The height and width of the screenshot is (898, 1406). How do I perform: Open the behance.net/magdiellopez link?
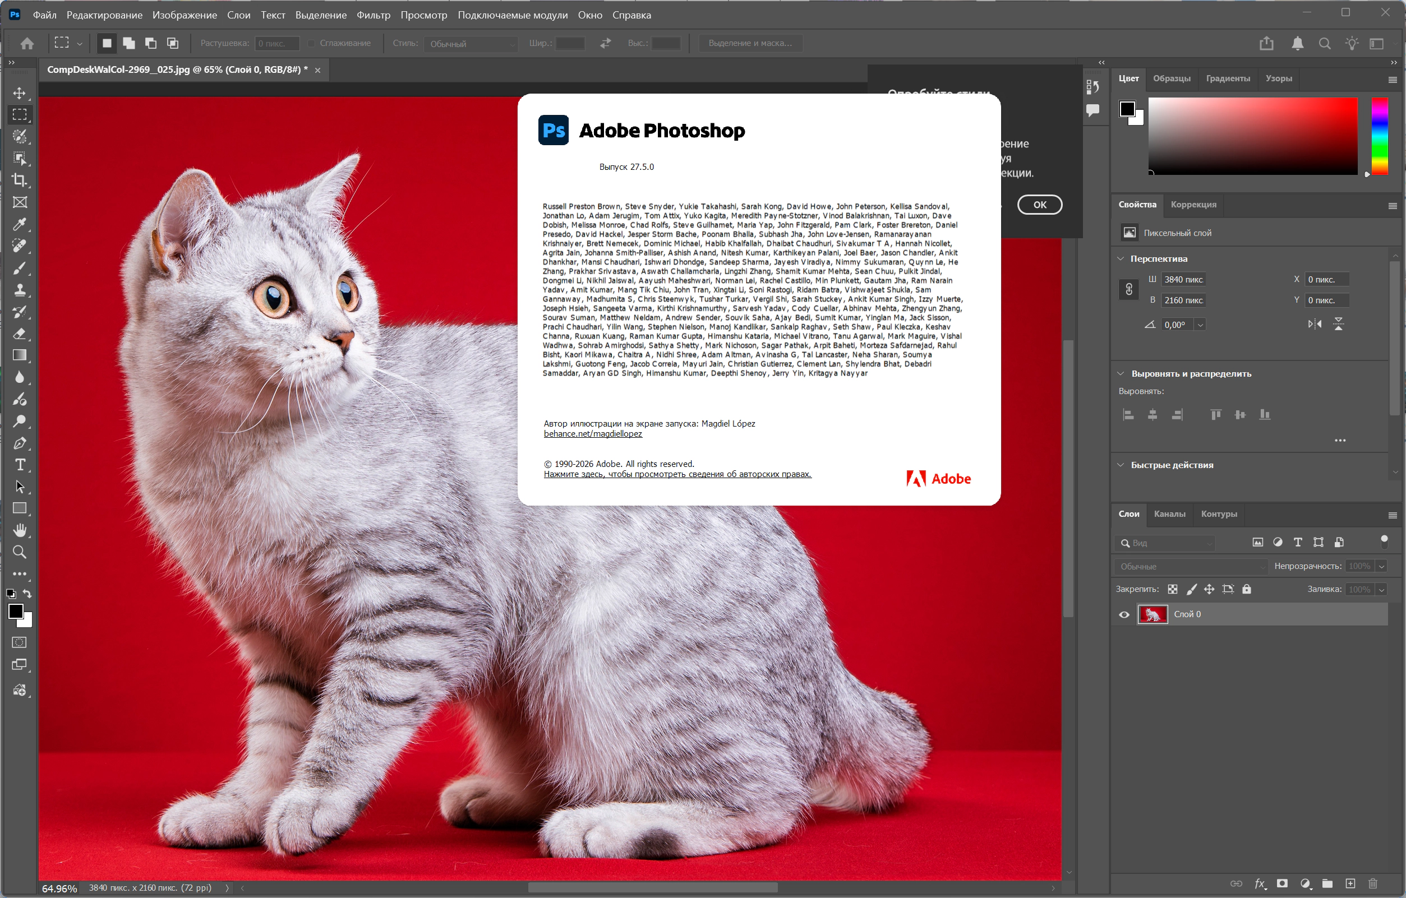pyautogui.click(x=593, y=434)
